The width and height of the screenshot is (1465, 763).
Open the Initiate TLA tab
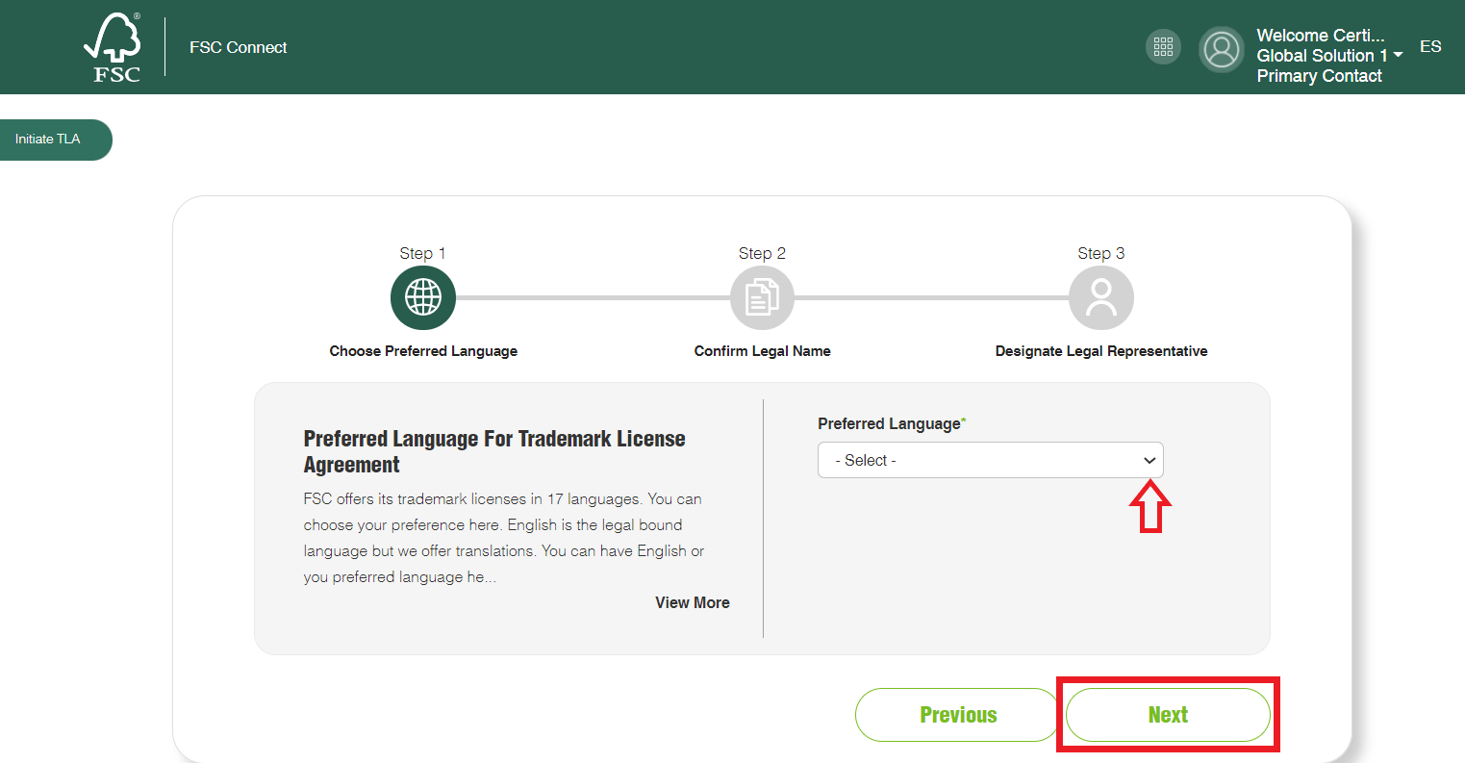pyautogui.click(x=50, y=140)
